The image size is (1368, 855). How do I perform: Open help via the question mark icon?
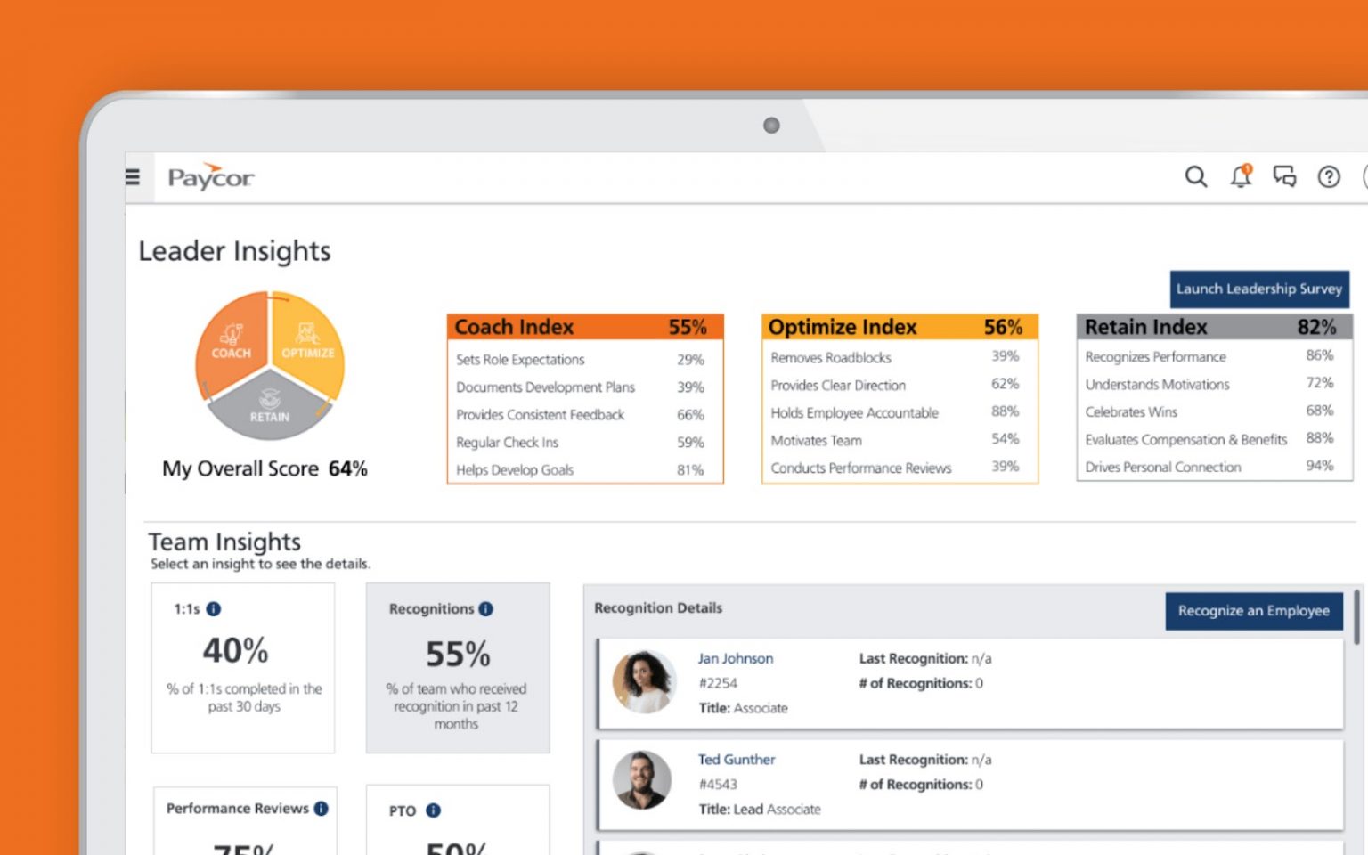coord(1329,177)
